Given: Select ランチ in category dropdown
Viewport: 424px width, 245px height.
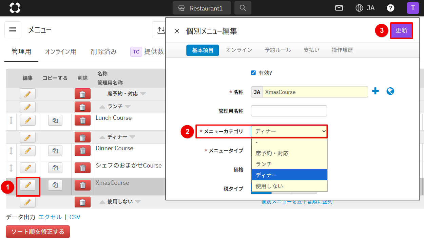Looking at the screenshot, I should pos(289,164).
